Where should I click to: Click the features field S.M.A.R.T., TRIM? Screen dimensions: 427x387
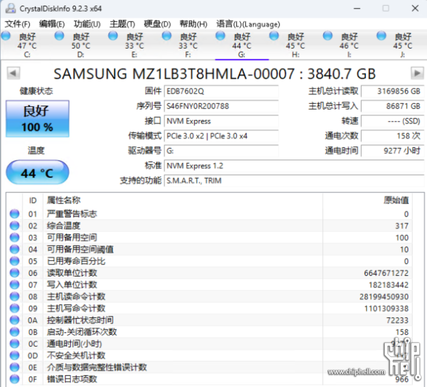coord(294,181)
